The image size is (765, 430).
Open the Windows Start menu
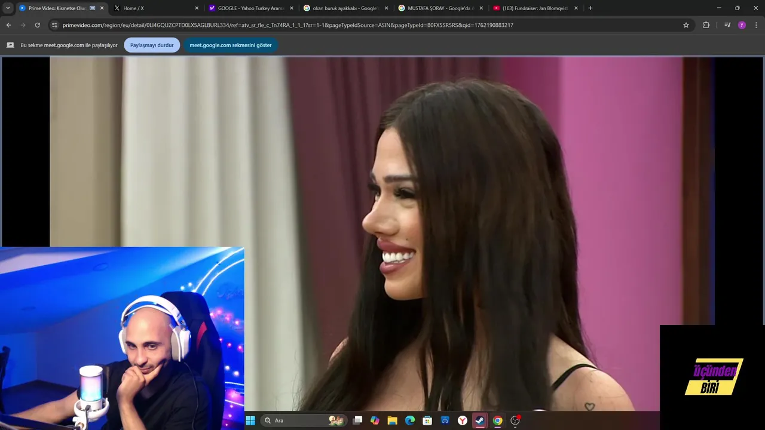point(250,420)
